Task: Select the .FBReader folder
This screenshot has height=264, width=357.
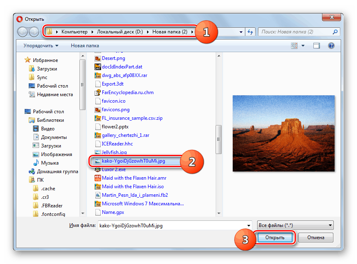Action: click(x=52, y=206)
